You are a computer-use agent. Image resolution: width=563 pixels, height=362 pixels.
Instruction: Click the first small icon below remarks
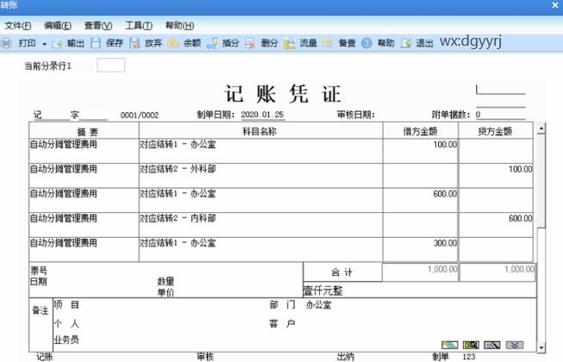coord(449,345)
